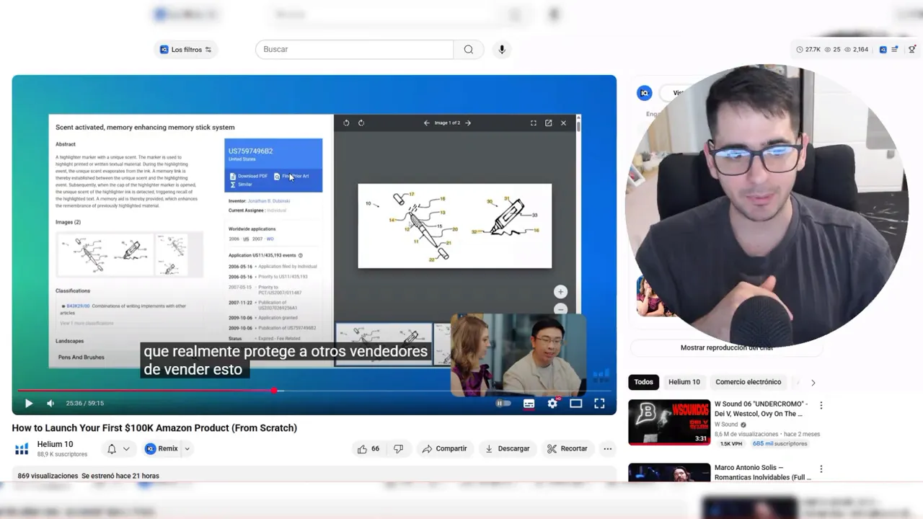Open patent image in new window icon
Viewport: 923px width, 519px height.
point(548,123)
